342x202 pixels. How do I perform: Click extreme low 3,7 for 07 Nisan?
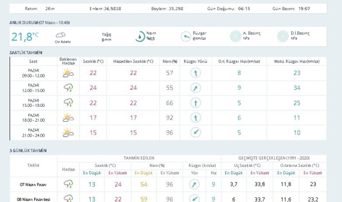233,184
